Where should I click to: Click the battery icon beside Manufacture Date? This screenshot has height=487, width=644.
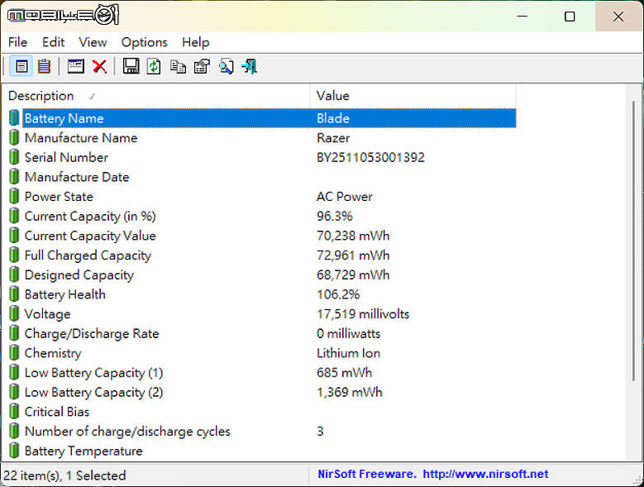[x=14, y=177]
